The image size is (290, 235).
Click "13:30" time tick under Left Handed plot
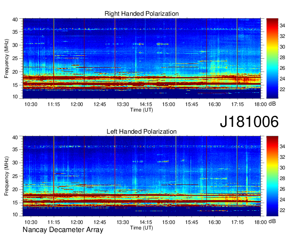[123, 222]
